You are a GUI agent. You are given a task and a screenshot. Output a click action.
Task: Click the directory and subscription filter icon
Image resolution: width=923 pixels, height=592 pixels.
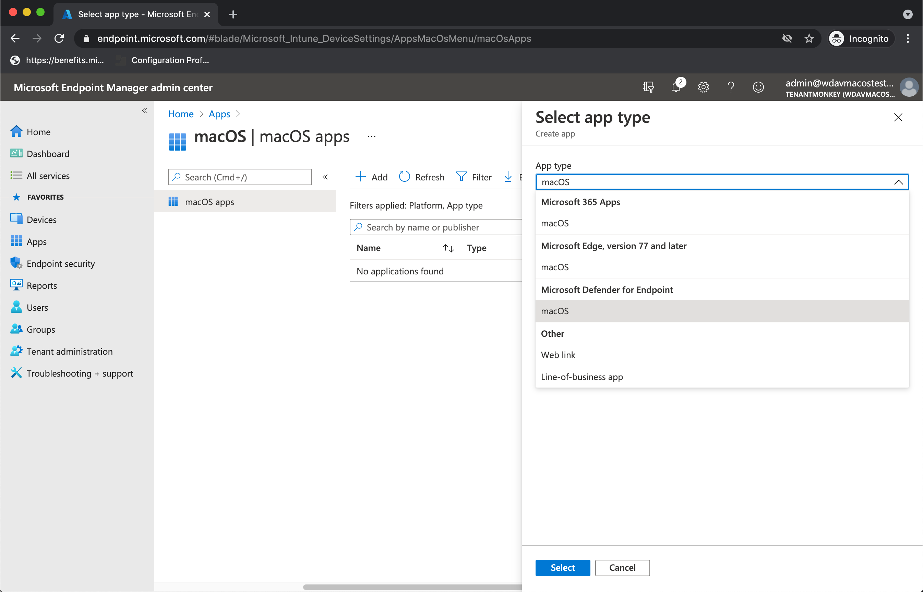pos(648,87)
